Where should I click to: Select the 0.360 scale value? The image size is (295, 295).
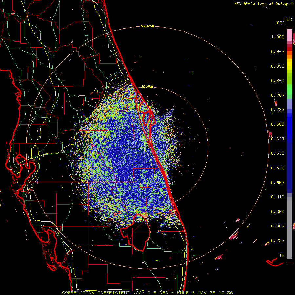[278, 212]
